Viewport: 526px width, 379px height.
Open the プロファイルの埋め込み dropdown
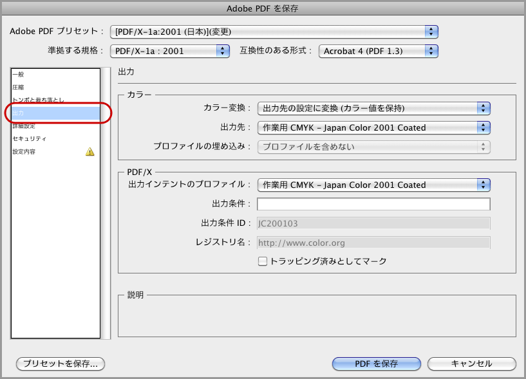click(x=373, y=147)
